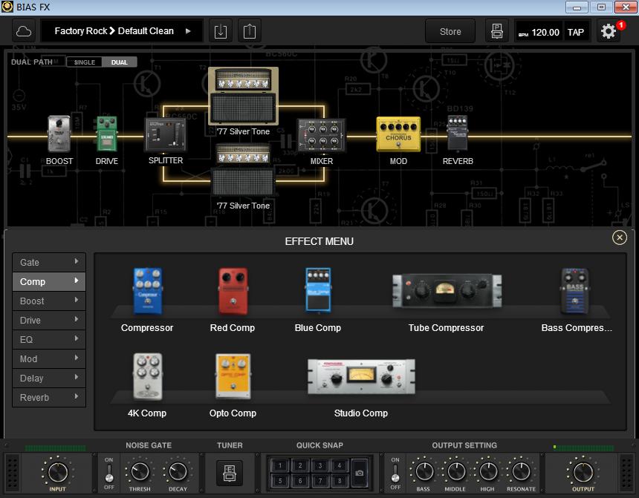Select the REVERB pedal
Viewport: 639px width, 498px height.
[x=458, y=134]
